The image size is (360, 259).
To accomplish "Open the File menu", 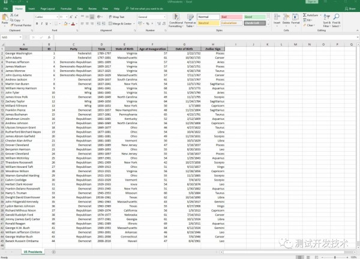I will [x=6, y=9].
